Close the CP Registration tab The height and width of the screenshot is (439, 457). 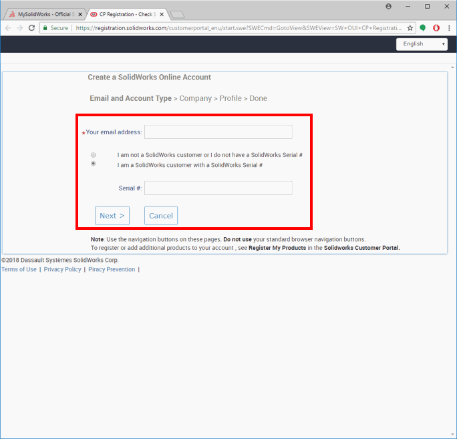(x=160, y=14)
